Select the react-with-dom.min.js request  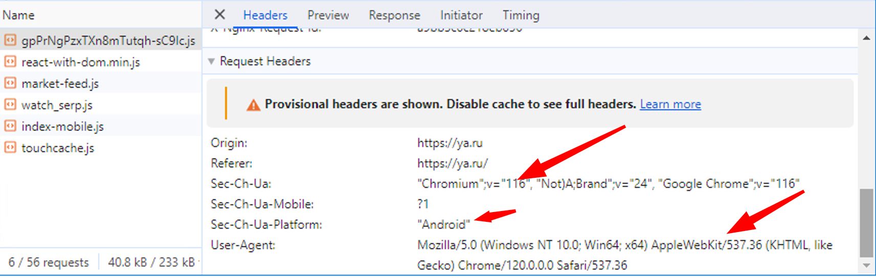coord(81,62)
